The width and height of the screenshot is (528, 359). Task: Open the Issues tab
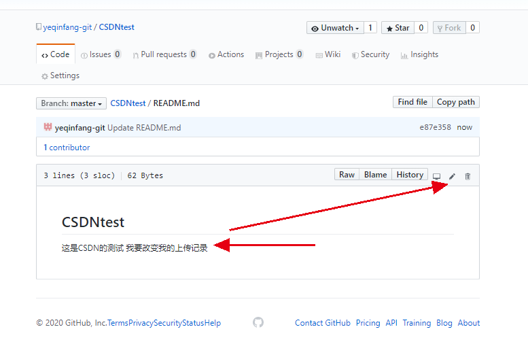pos(101,54)
